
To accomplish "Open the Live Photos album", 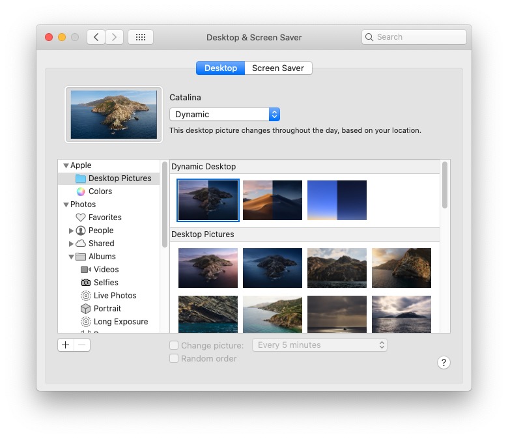I will (109, 296).
